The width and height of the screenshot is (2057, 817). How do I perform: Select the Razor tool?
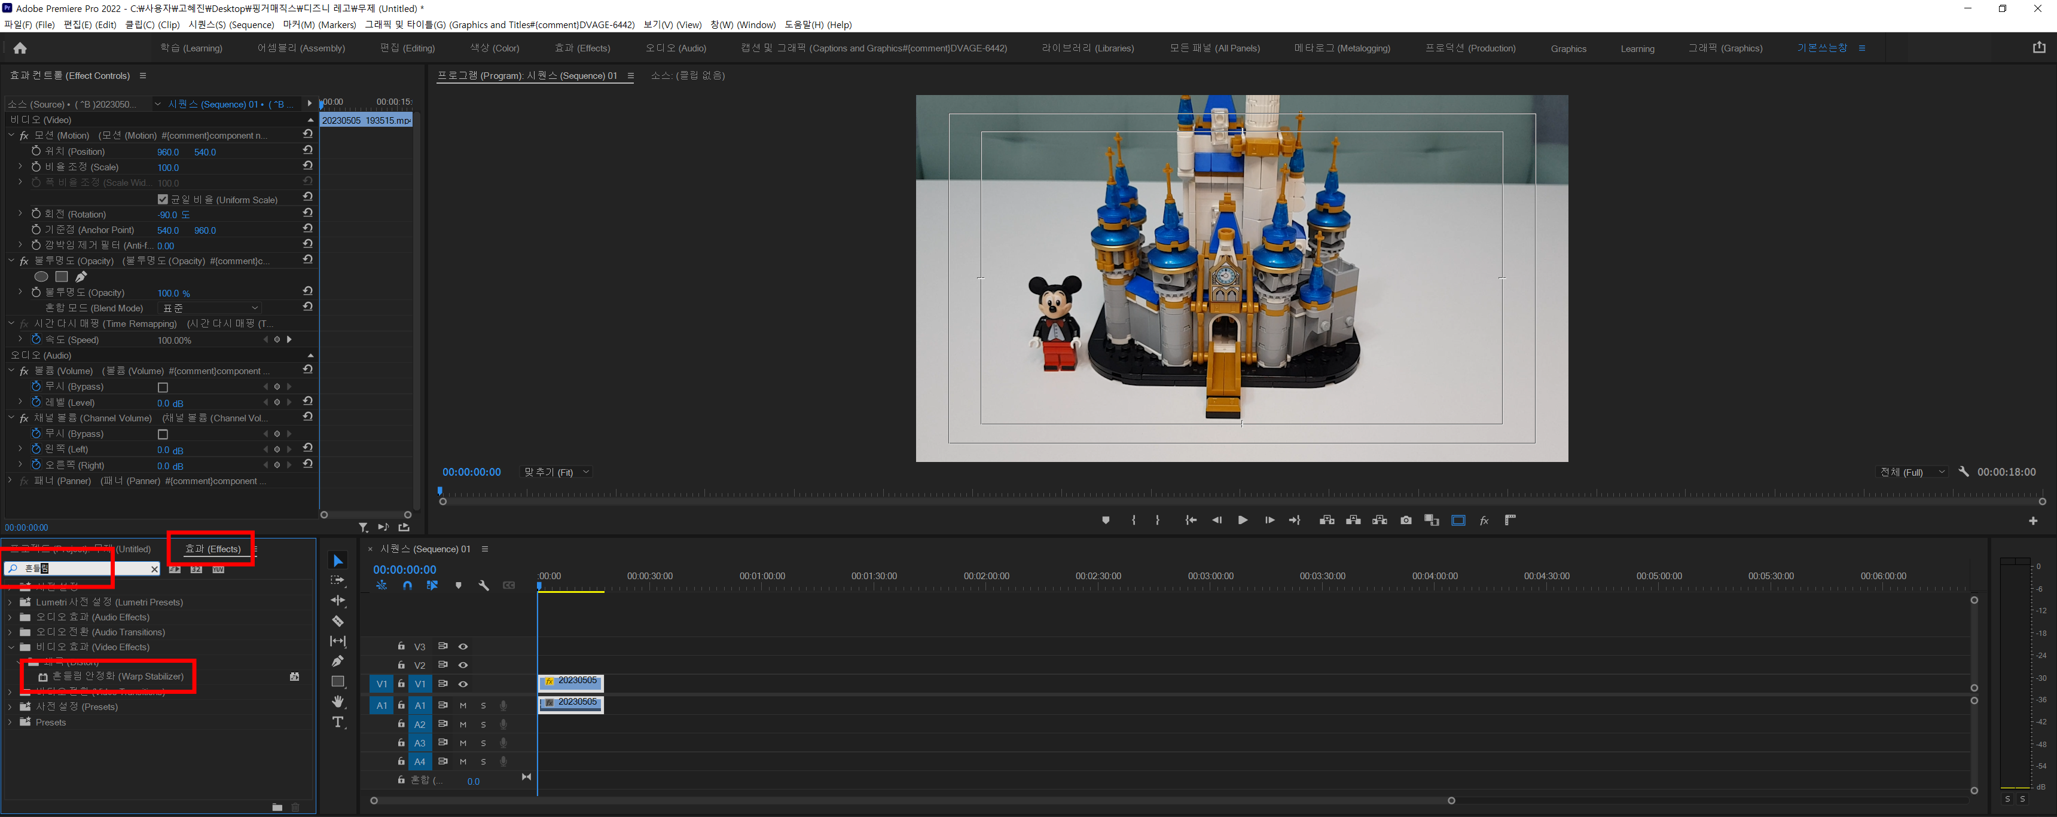pyautogui.click(x=338, y=621)
